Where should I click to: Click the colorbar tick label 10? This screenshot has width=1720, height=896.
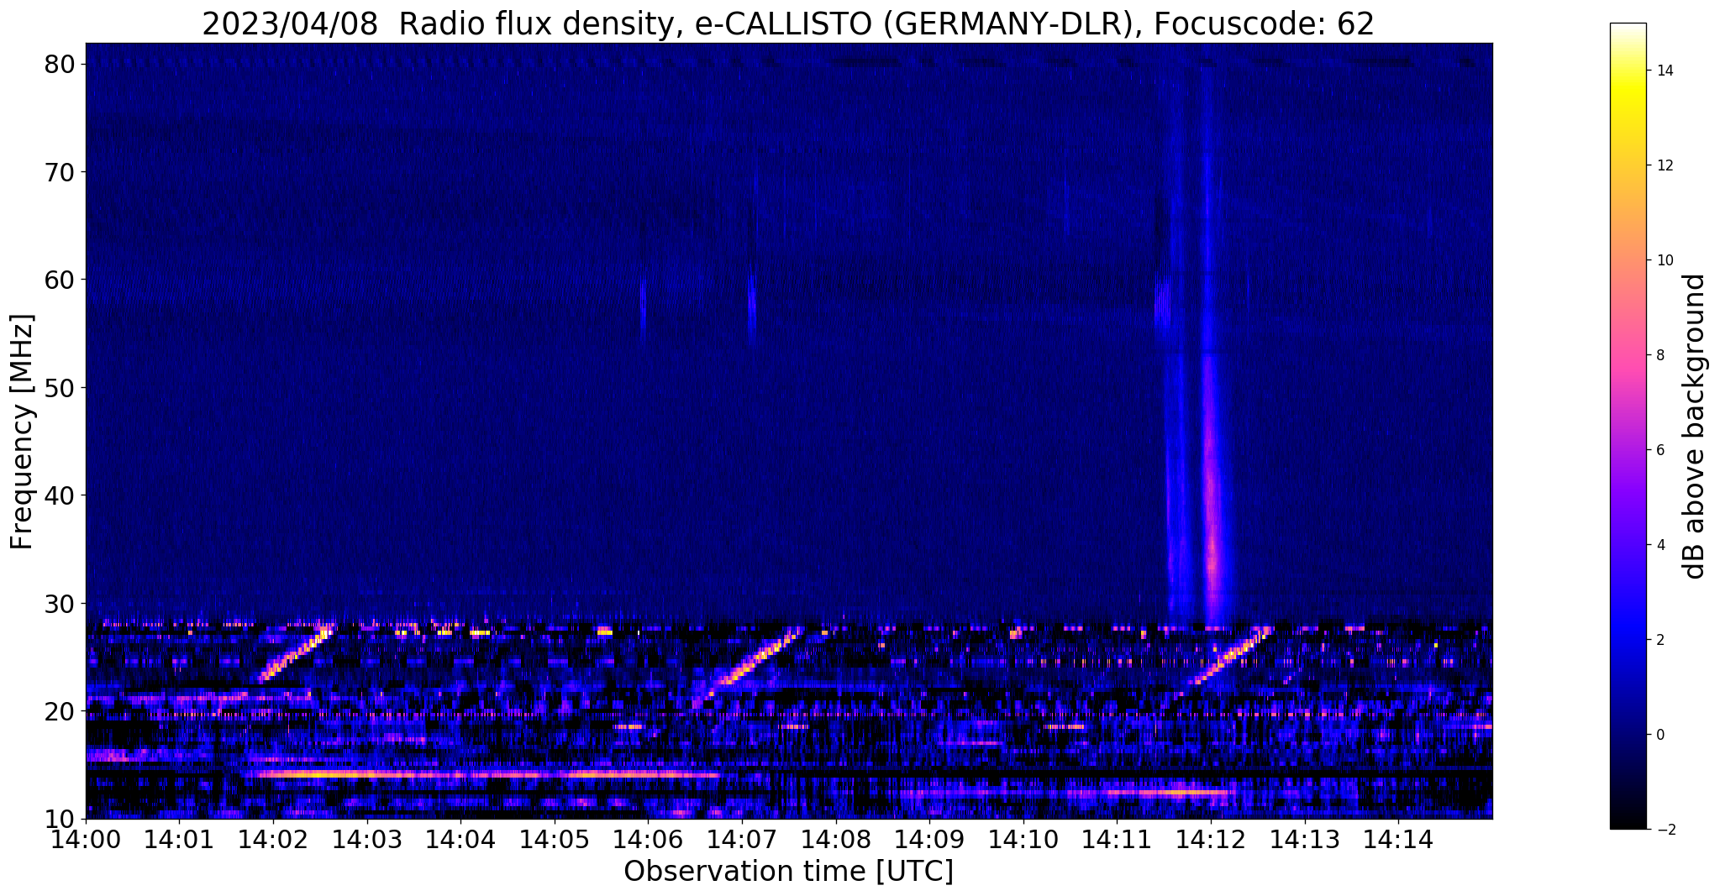point(1664,260)
